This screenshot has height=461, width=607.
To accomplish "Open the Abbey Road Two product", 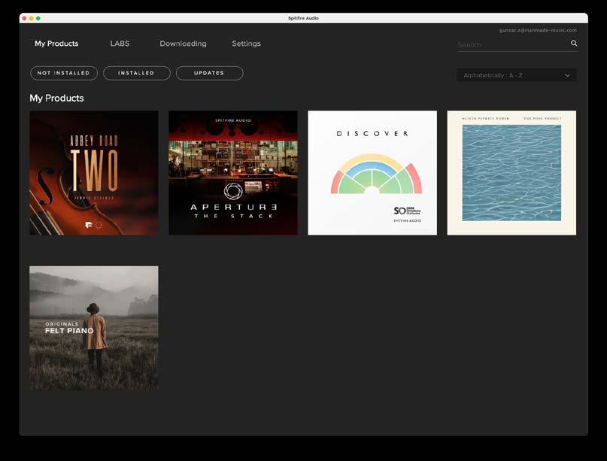I will coord(94,173).
